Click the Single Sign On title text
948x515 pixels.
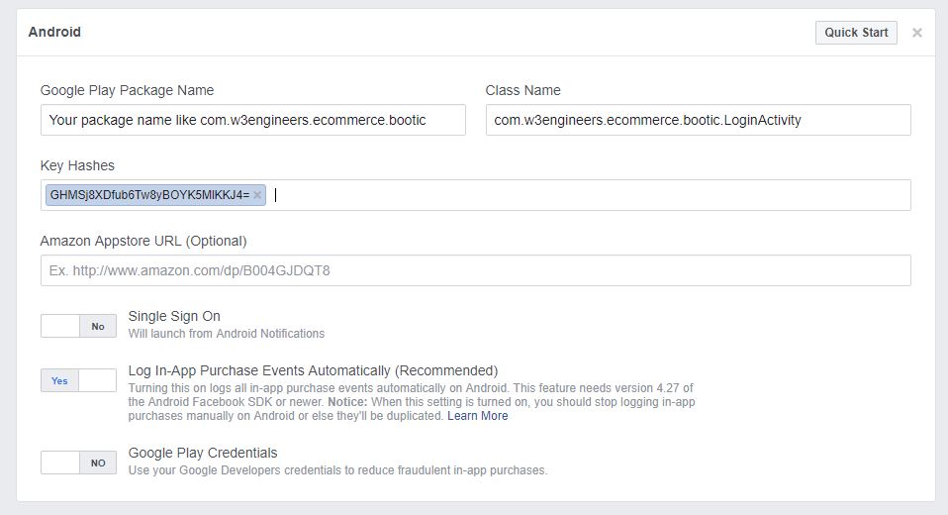pos(174,317)
